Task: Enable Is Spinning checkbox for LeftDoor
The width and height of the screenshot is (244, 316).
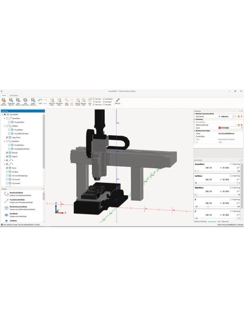Action: point(231,176)
